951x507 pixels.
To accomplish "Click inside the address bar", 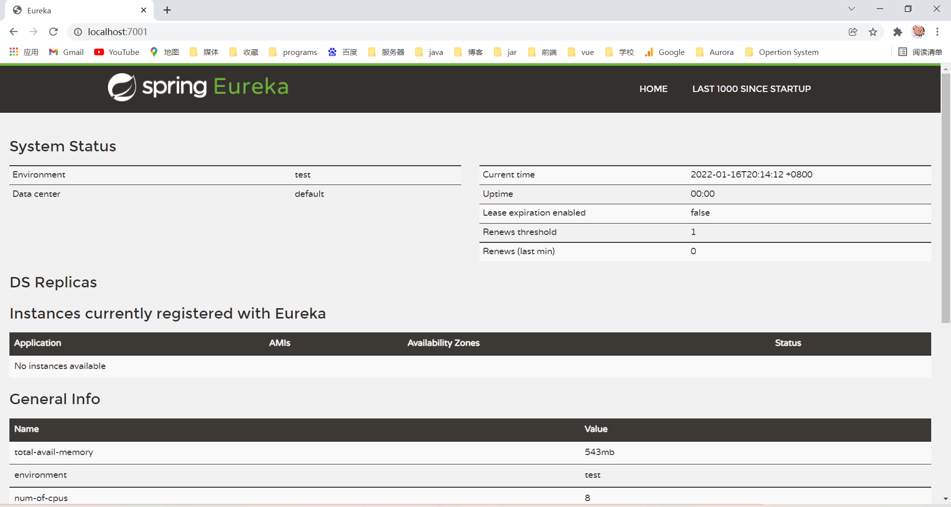I will (297, 32).
